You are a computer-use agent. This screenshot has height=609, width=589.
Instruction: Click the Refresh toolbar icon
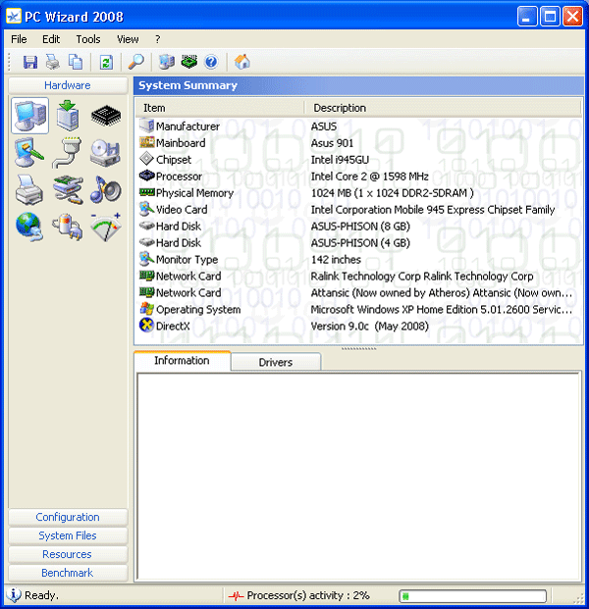pos(106,62)
